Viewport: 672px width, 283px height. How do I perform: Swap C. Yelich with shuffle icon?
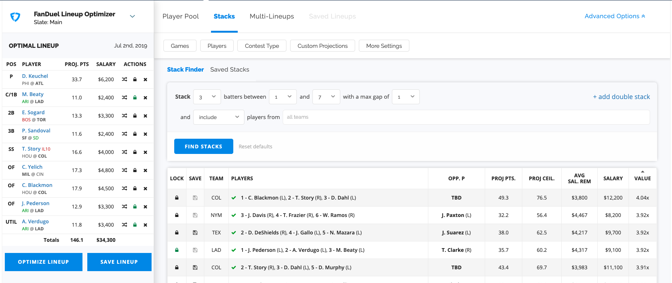pyautogui.click(x=124, y=170)
